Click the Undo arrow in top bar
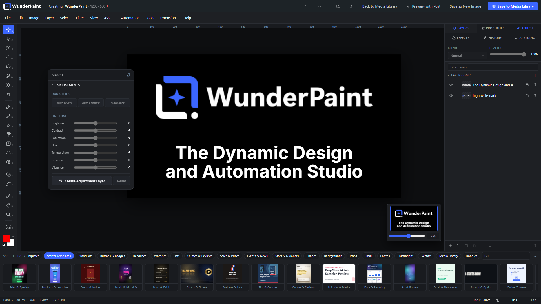Image resolution: width=541 pixels, height=304 pixels. [x=307, y=6]
